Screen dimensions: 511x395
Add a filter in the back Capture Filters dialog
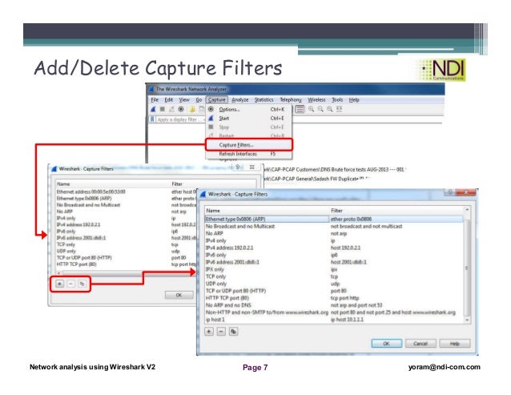tap(59, 284)
